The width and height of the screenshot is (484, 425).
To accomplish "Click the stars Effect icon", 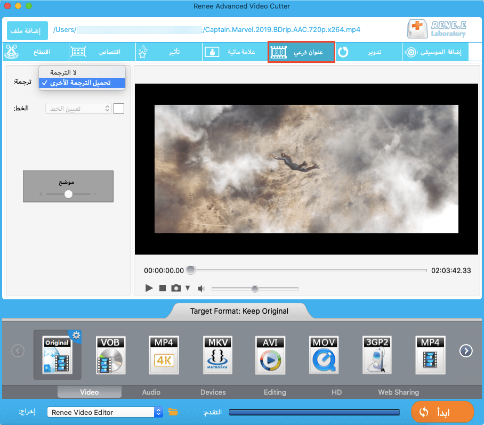I will (x=143, y=52).
